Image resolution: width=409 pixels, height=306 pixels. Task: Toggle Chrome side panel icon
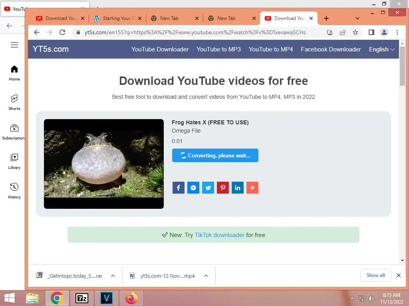pos(371,32)
